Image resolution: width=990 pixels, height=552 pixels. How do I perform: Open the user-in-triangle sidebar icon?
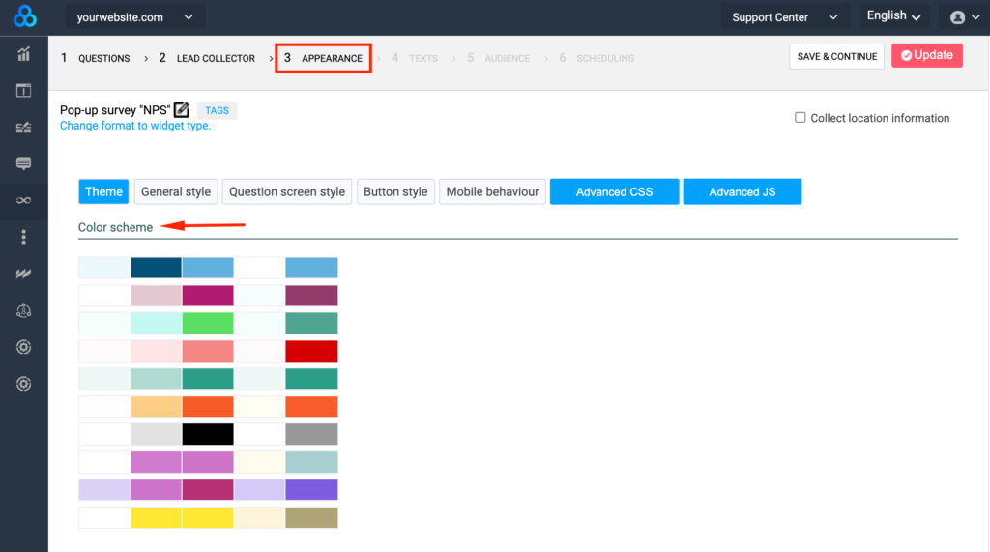click(x=24, y=310)
